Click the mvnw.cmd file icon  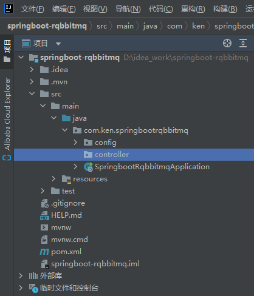[x=44, y=240]
